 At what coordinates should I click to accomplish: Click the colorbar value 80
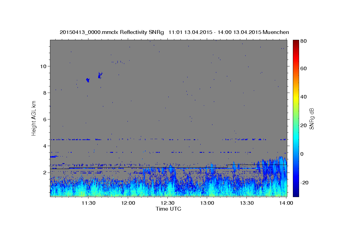(x=304, y=41)
